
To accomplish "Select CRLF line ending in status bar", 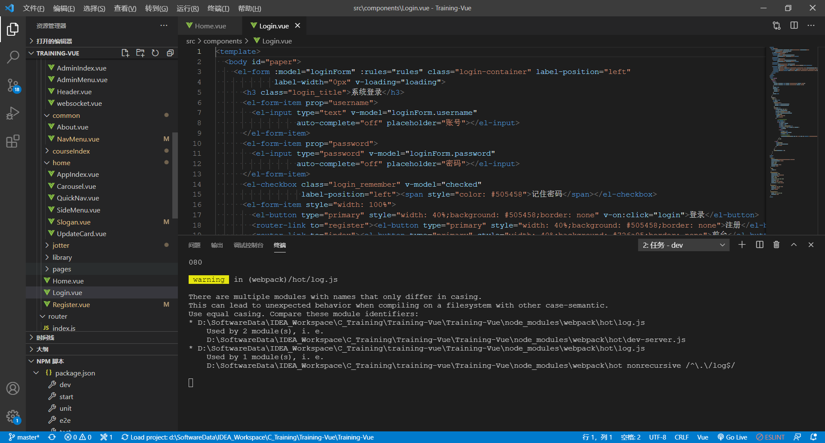I will 681,437.
